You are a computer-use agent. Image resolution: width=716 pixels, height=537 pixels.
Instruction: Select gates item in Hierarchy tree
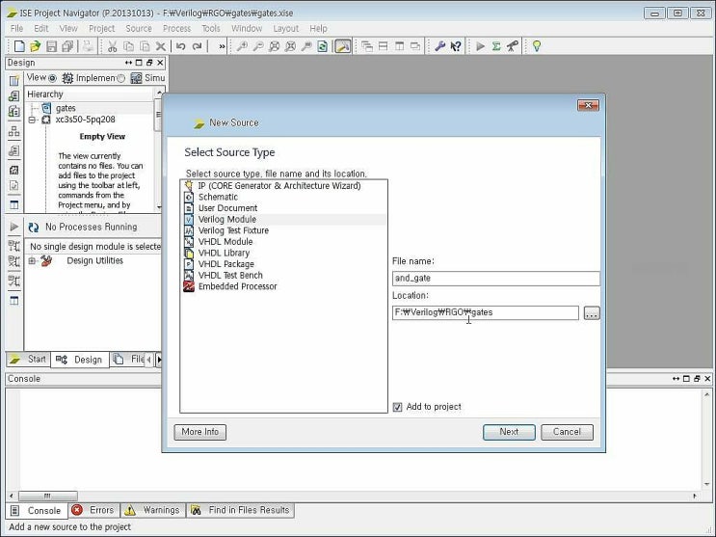click(x=66, y=108)
